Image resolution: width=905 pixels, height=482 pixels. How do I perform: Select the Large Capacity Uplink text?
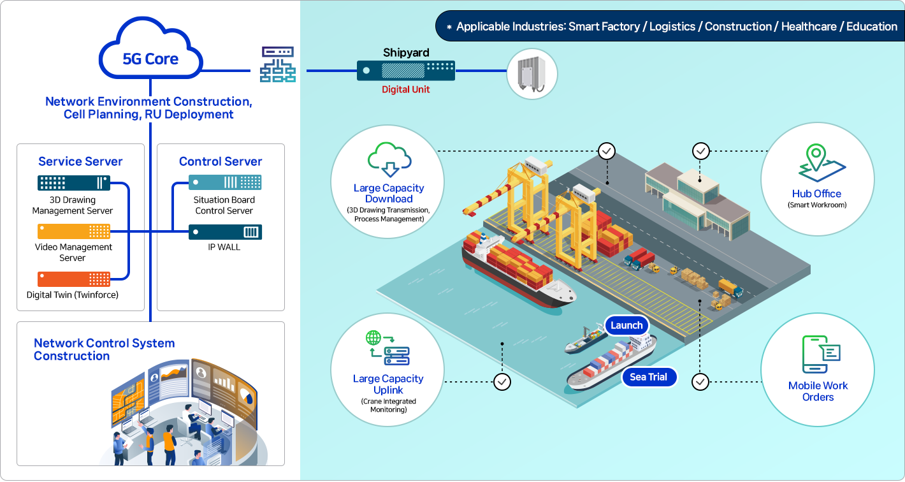pos(388,384)
